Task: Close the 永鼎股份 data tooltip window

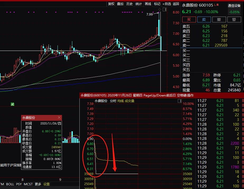Action: pyautogui.click(x=59, y=118)
